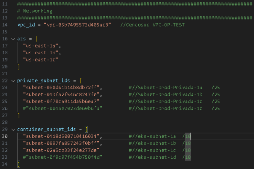Fold the container_subnet_ids block chevron

tap(13, 129)
